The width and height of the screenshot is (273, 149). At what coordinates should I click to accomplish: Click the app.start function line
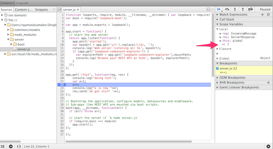coord(86,31)
